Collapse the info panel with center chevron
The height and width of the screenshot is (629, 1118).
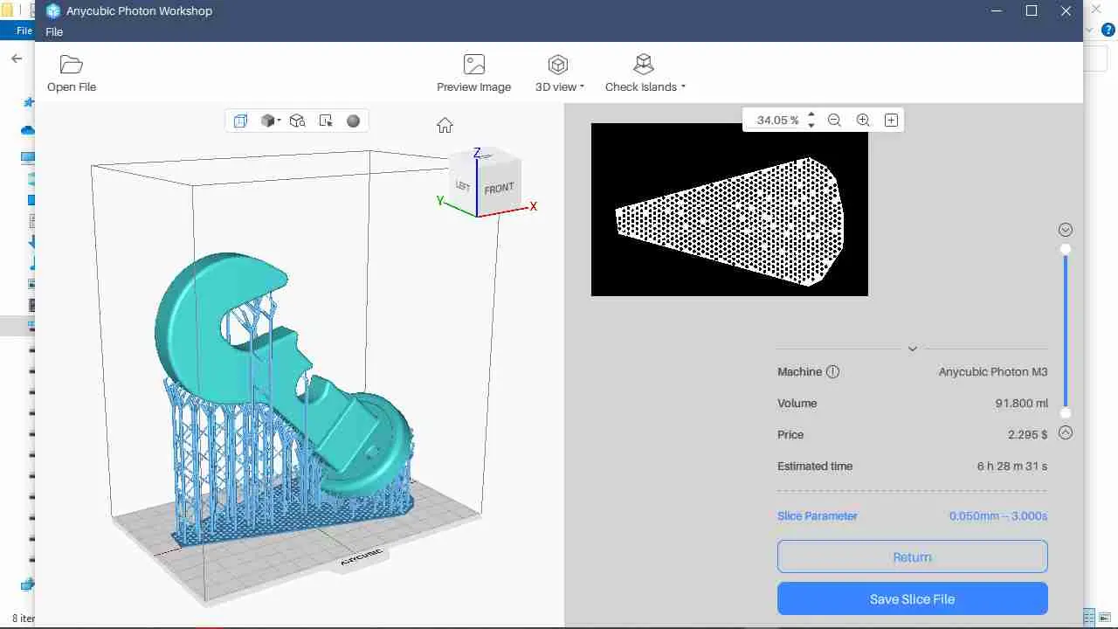click(912, 349)
